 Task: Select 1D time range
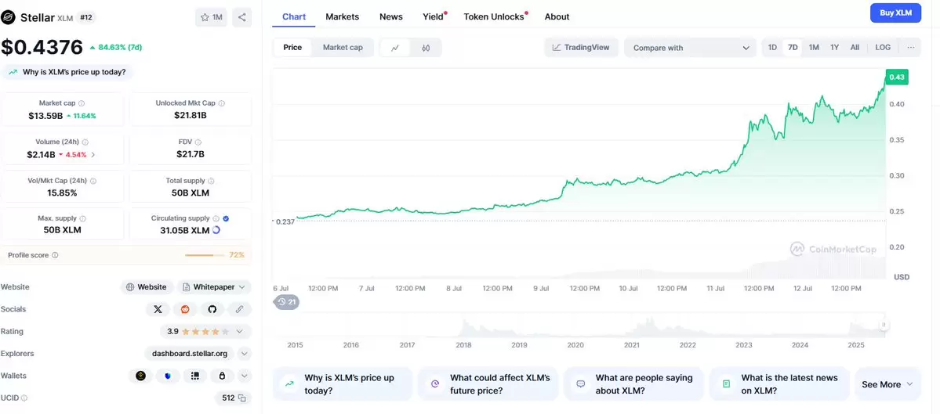coord(773,47)
